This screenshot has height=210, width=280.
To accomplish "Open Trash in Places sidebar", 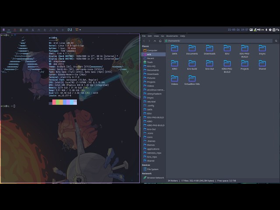I will click(x=154, y=62).
